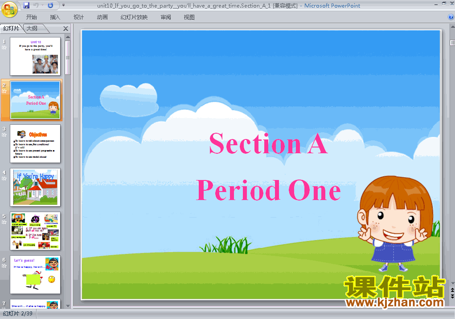This screenshot has height=319, width=455.
Task: Minimize the PowerPoint window
Action: click(436, 4)
